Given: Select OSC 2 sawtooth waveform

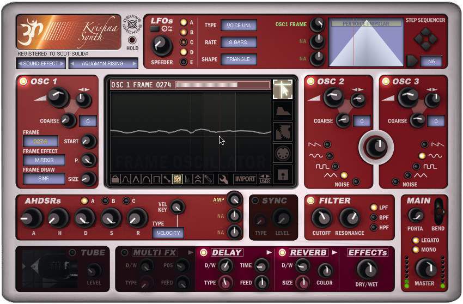Looking at the screenshot, I should (327, 144).
